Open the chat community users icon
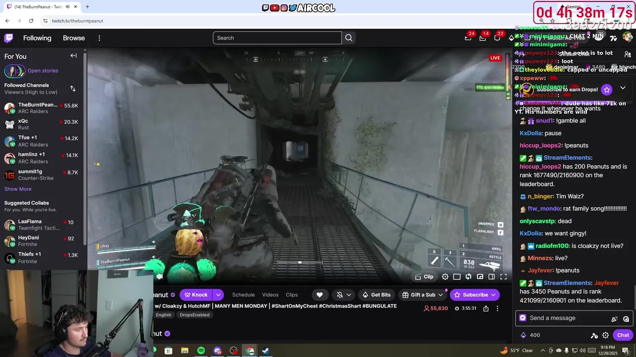 [628, 54]
